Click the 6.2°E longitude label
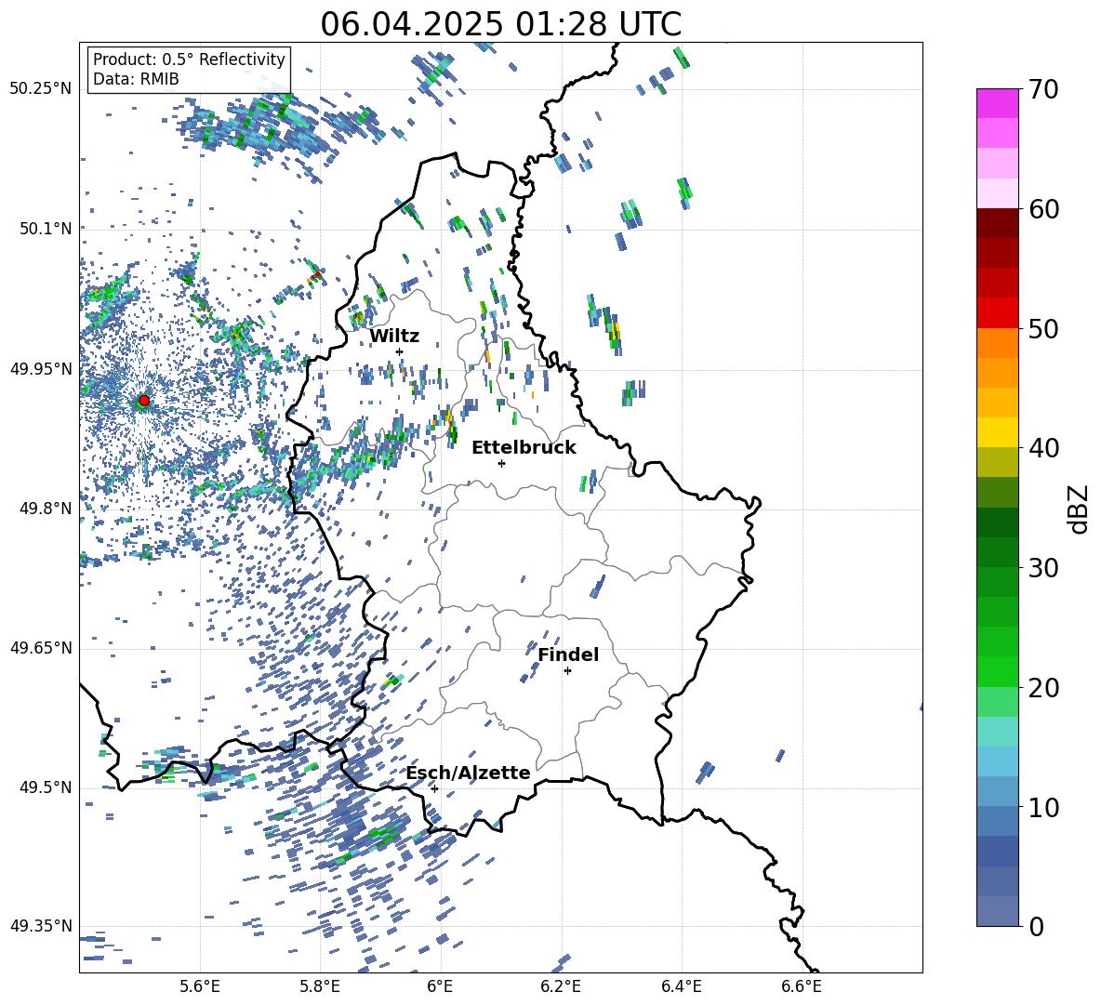Screen dimensions: 1101x1005 [561, 986]
